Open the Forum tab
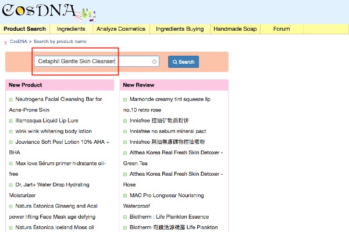Viewport: 349px width, 232px height. (282, 29)
